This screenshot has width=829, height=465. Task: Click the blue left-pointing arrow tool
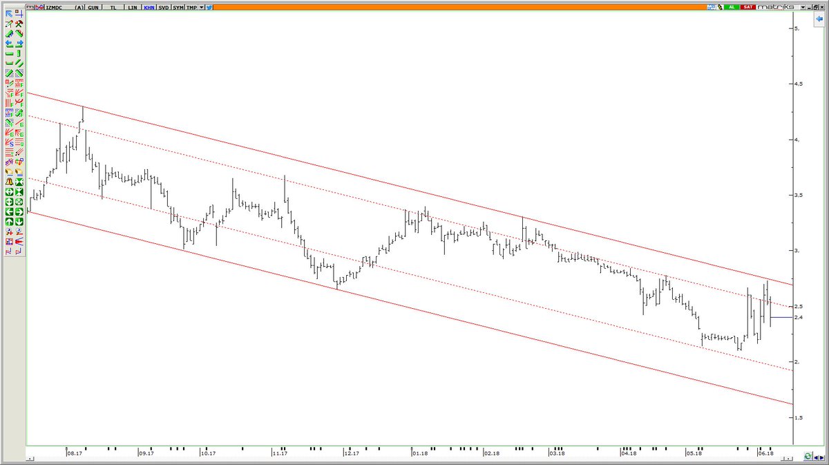click(x=9, y=43)
